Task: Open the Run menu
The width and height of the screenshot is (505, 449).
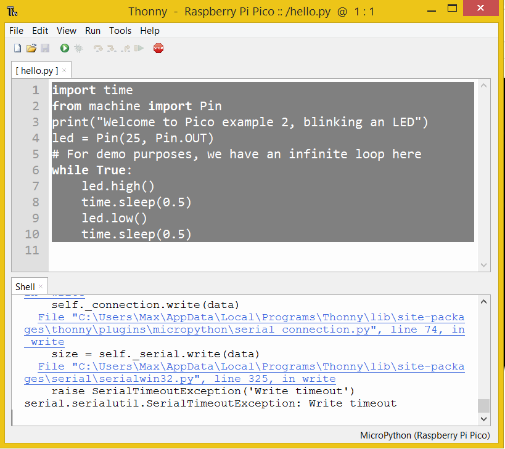Action: coord(92,31)
